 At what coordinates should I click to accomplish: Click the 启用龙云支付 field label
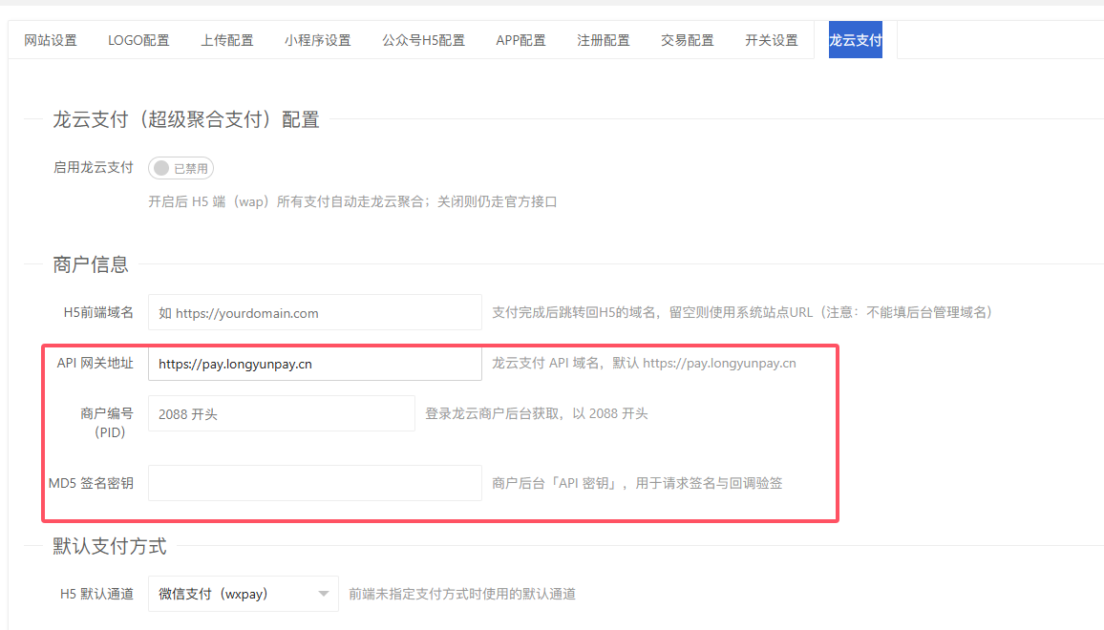tap(93, 167)
